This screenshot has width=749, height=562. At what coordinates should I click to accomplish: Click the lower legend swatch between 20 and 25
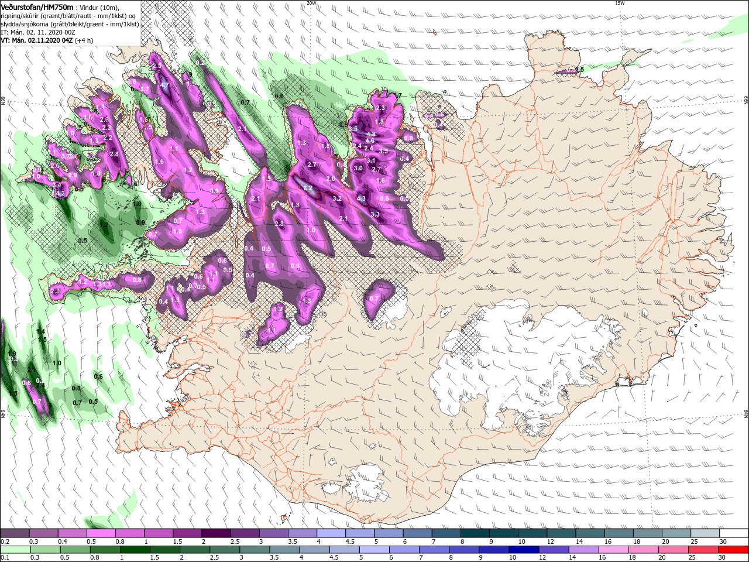tap(674, 549)
